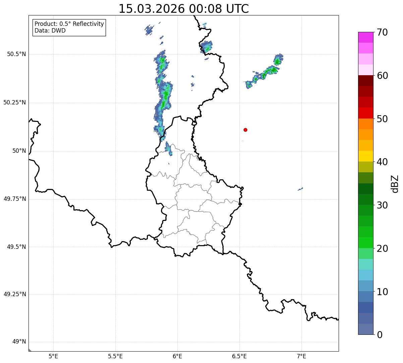The width and height of the screenshot is (403, 363).
Task: Click the colorbar tick label "50"
Action: [x=382, y=119]
